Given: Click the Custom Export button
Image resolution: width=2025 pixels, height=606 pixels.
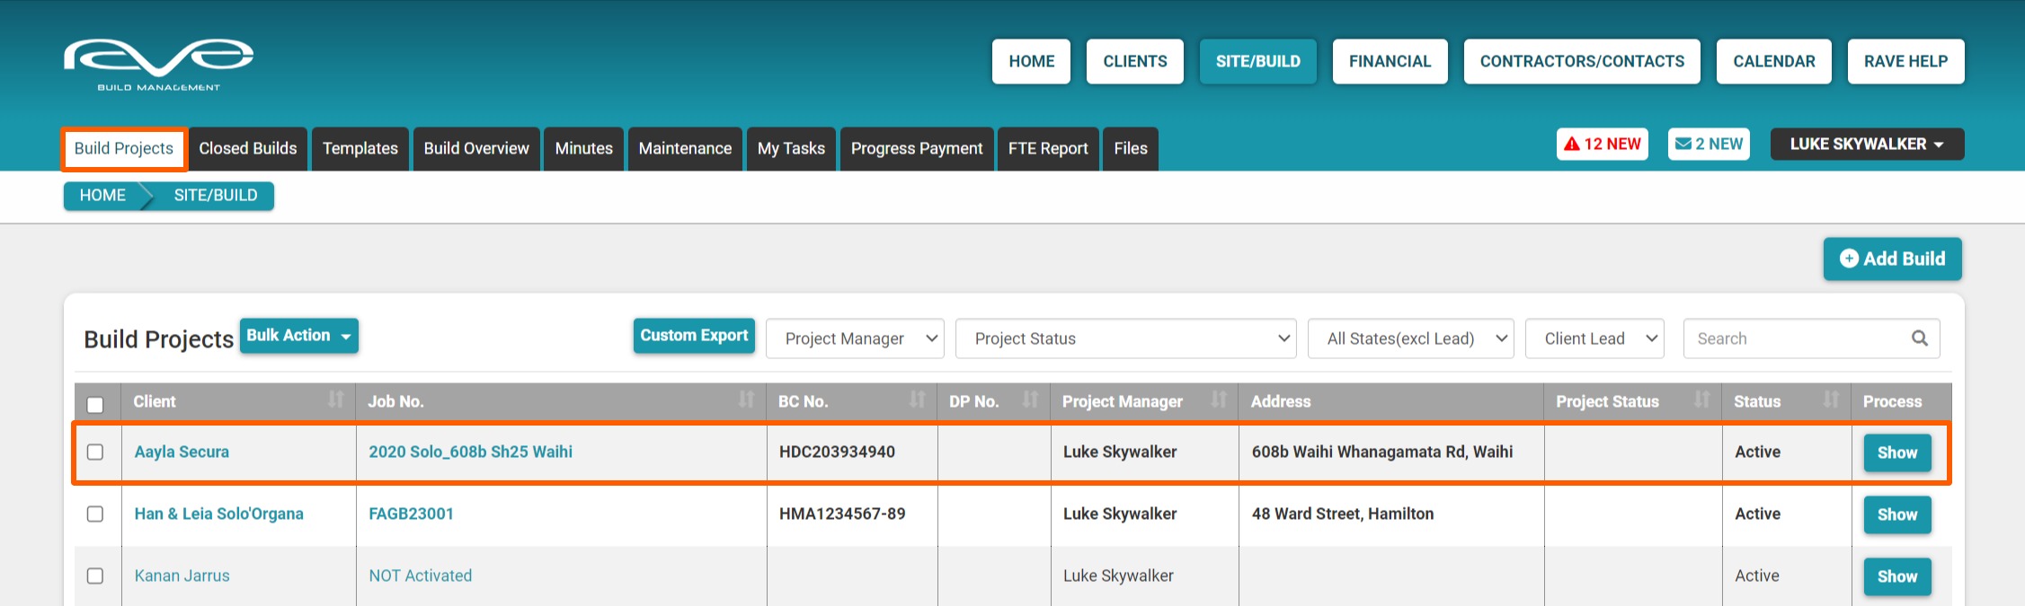Looking at the screenshot, I should coord(694,336).
